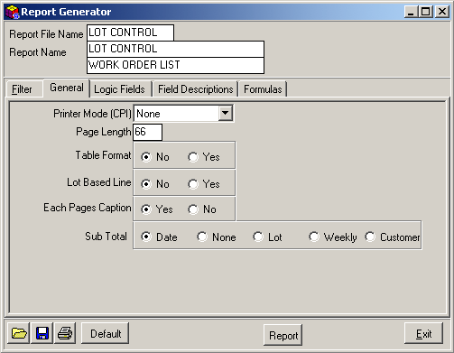Viewport: 454px width, 353px height.
Task: Switch to the General tab
Action: click(67, 88)
